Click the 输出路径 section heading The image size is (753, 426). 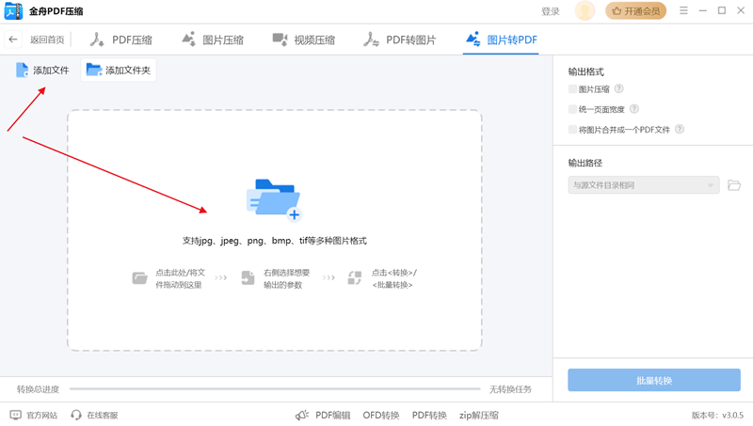(x=585, y=163)
